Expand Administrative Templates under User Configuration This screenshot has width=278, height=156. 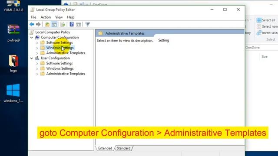(37, 74)
